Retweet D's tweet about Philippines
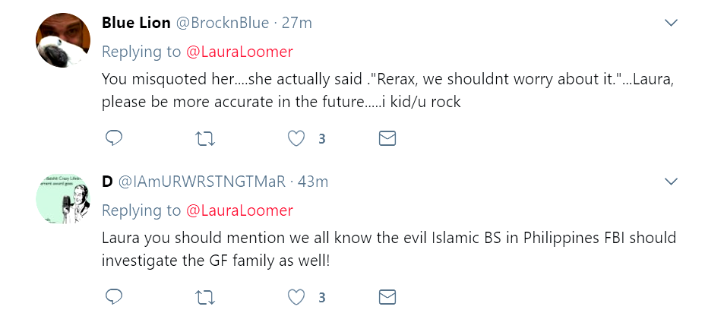 [205, 296]
